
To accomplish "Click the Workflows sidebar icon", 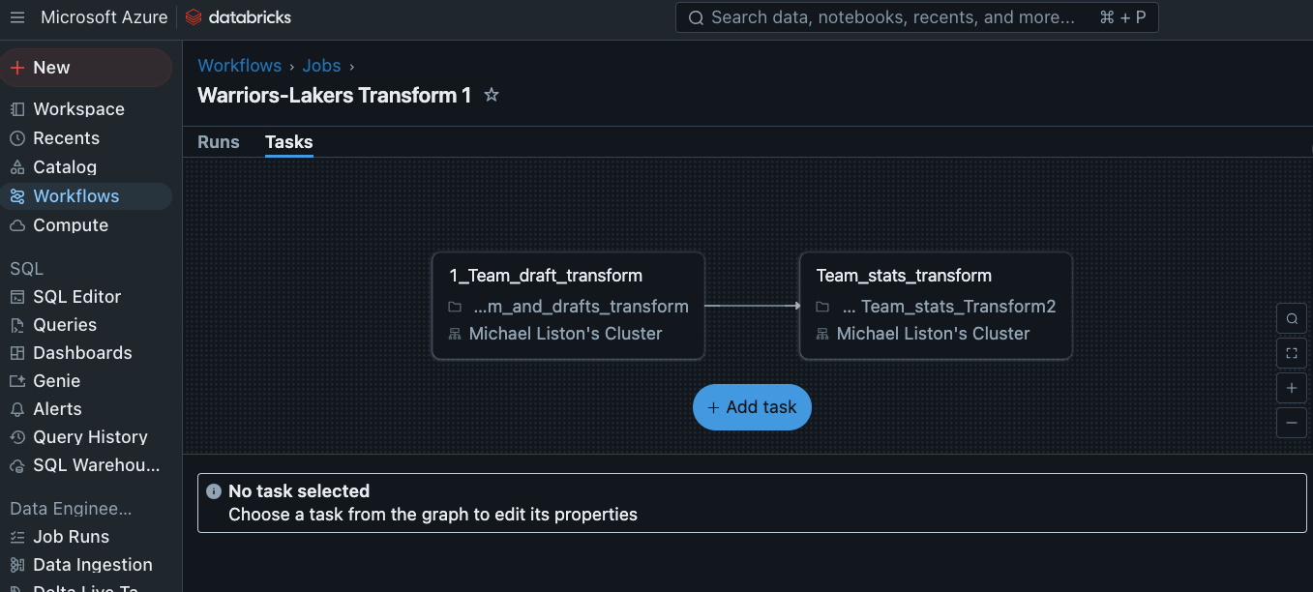I will tap(17, 196).
